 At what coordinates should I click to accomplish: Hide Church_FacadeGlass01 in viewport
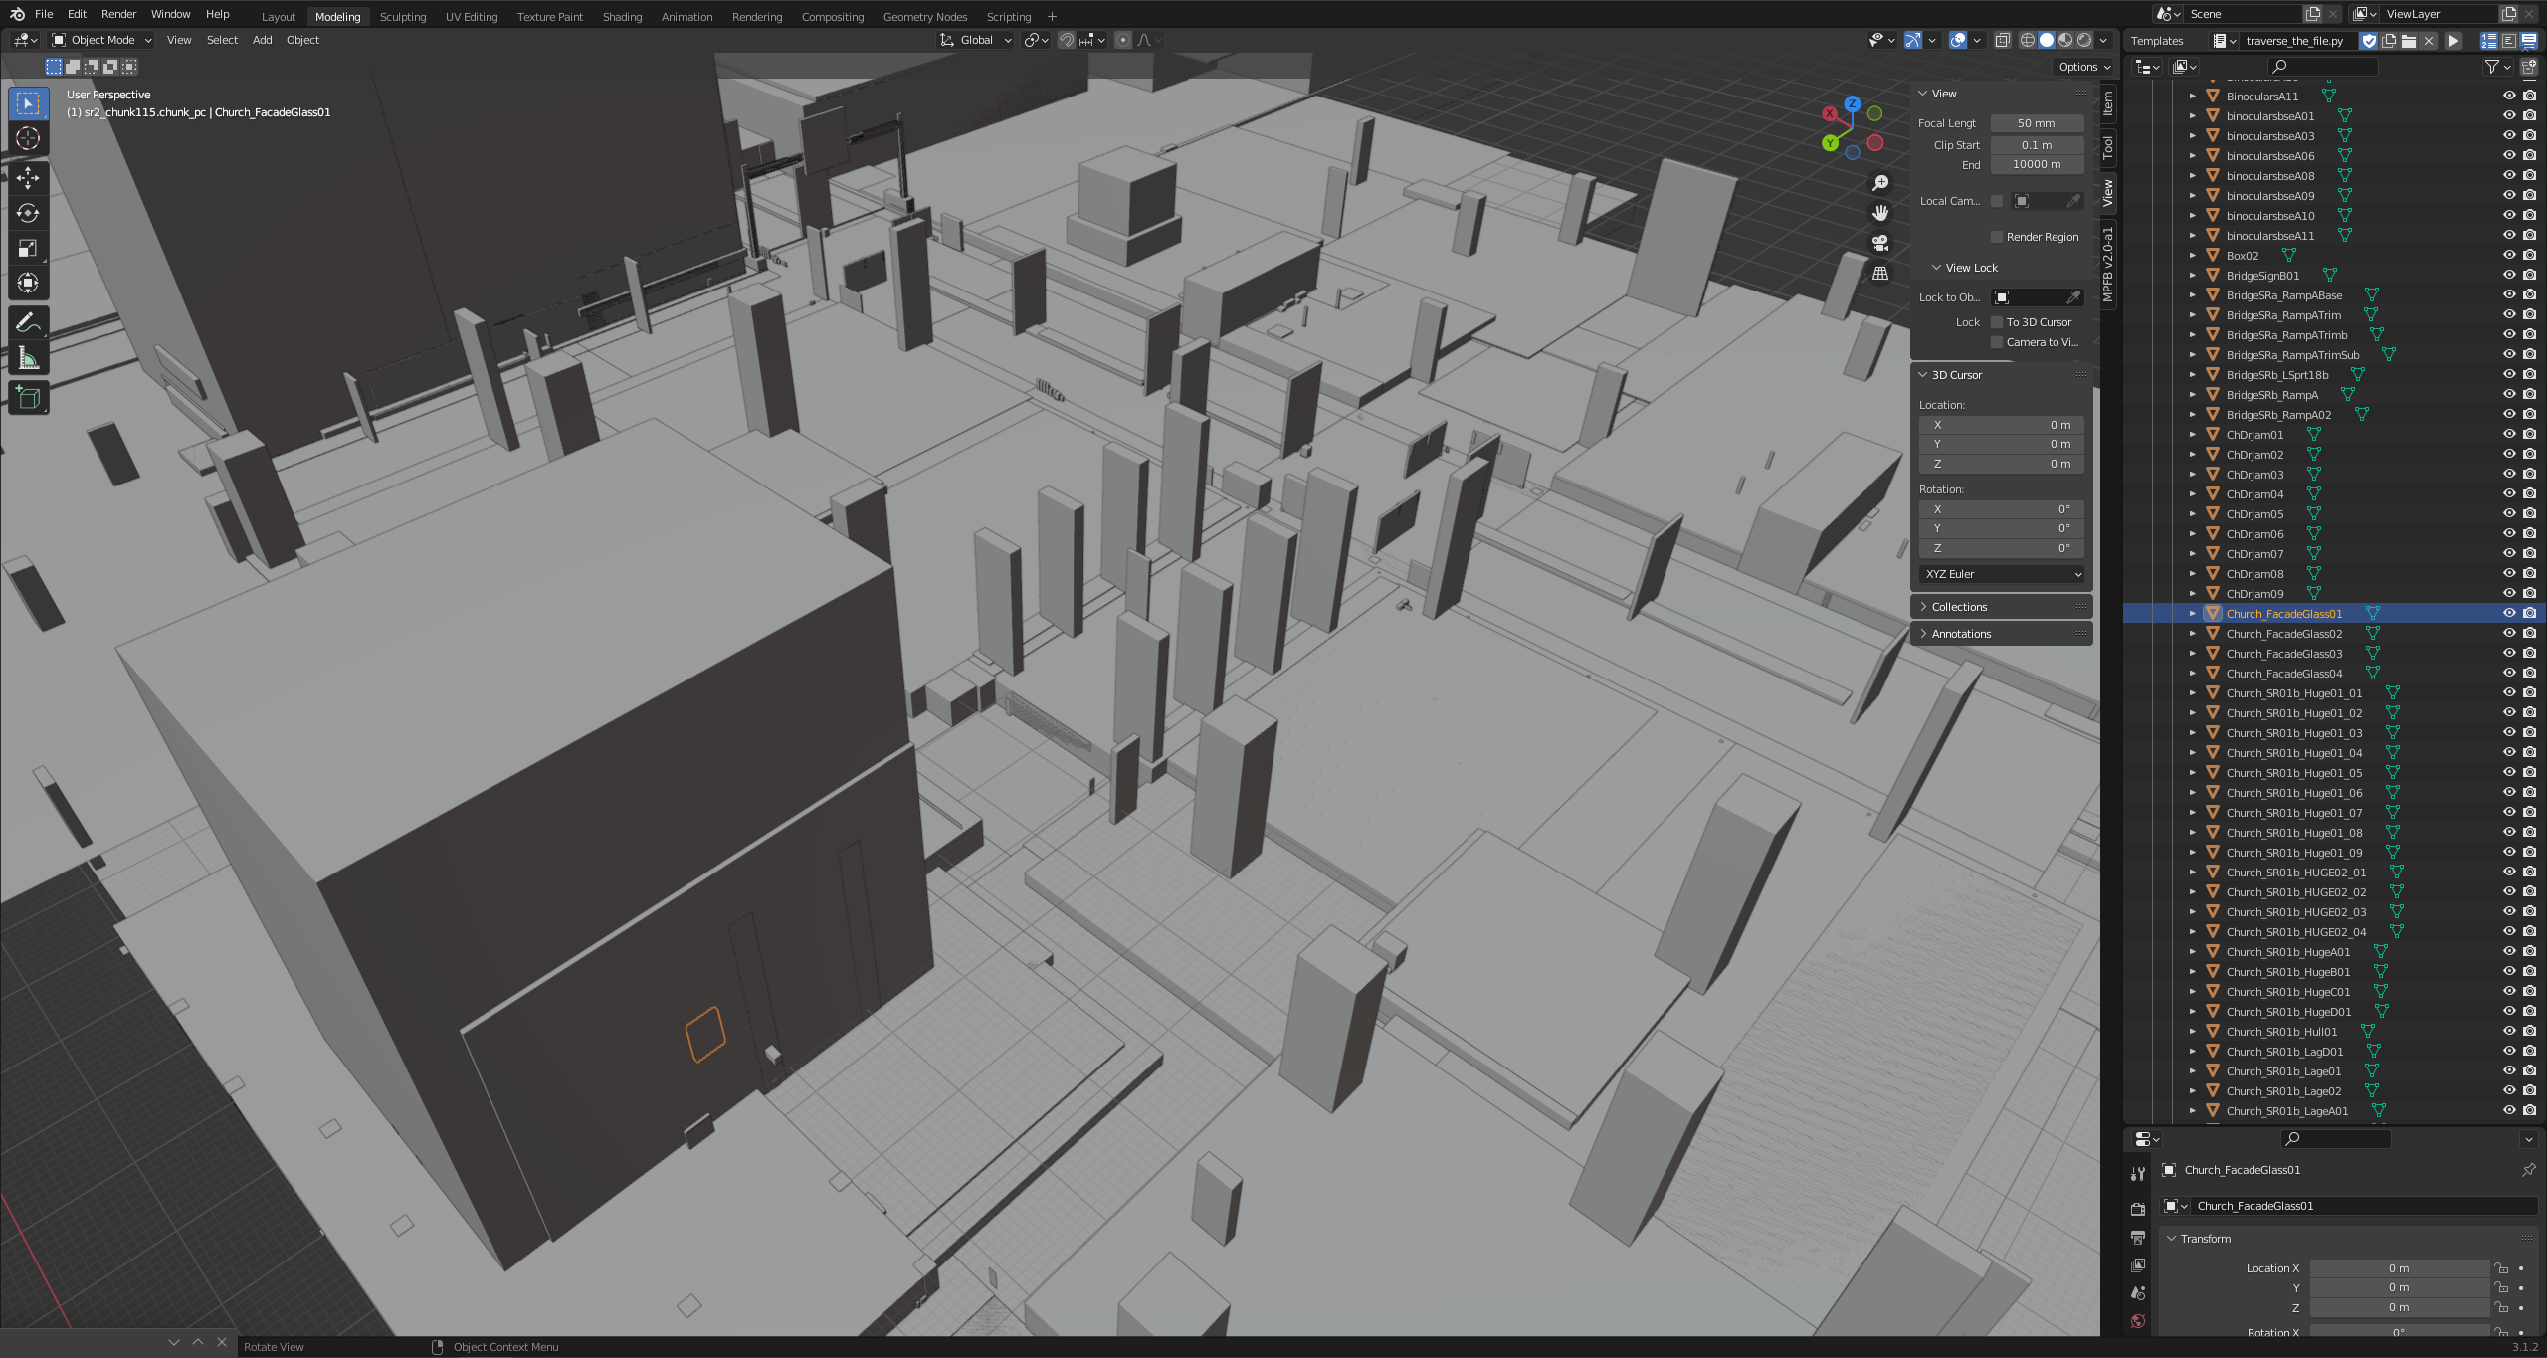2509,613
